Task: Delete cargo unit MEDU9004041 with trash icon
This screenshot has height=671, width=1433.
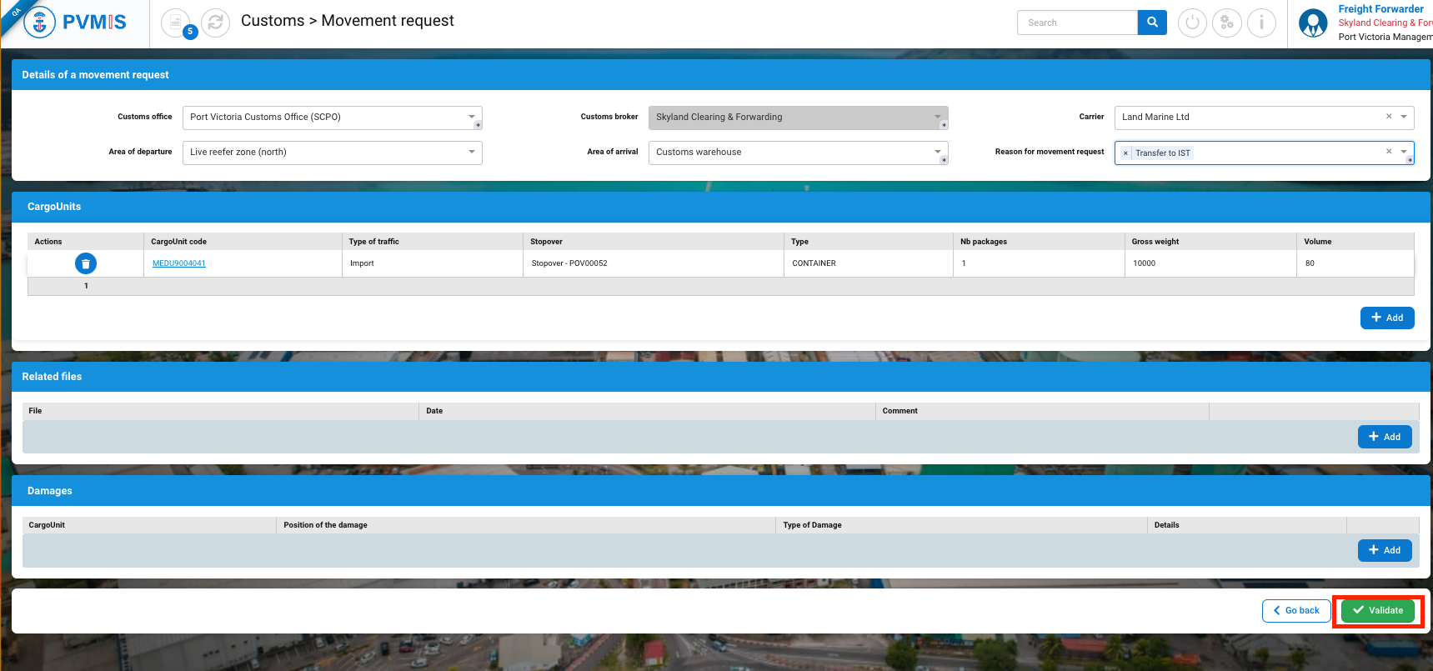Action: pos(86,263)
